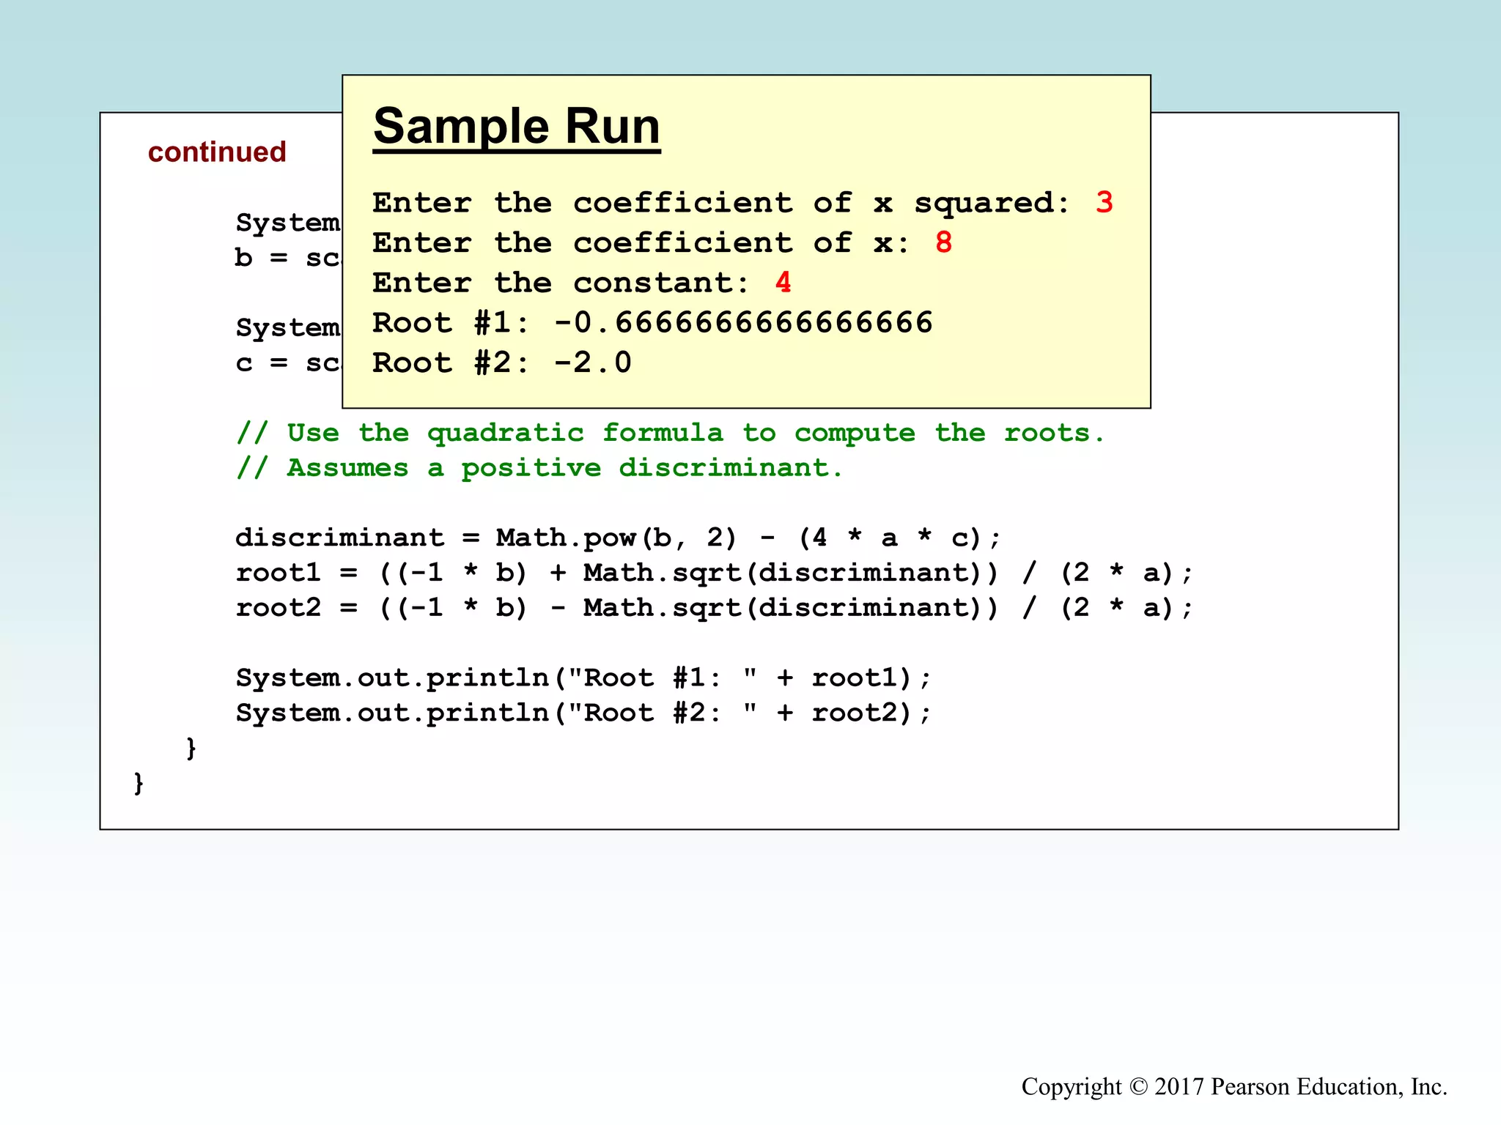Viewport: 1501px width, 1125px height.
Task: Click the red input value 3
Action: coord(1104,203)
